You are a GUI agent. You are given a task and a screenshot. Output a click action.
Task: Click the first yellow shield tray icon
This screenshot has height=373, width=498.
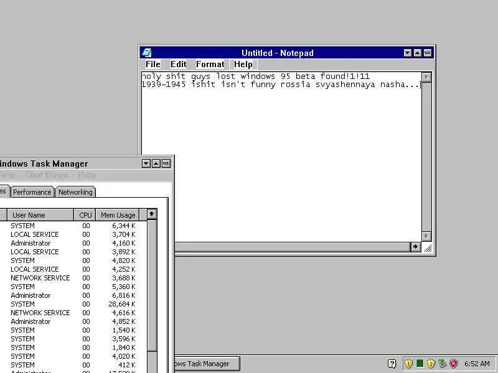(408, 364)
